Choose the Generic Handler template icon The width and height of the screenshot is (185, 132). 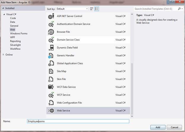tap(51, 56)
